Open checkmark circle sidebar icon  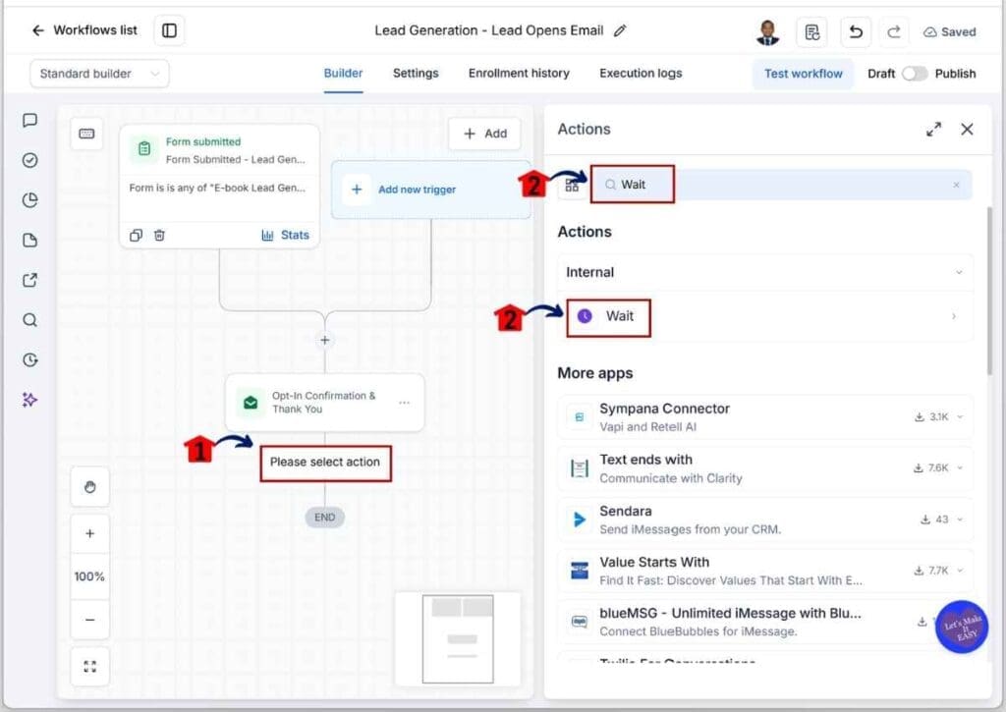coord(29,160)
